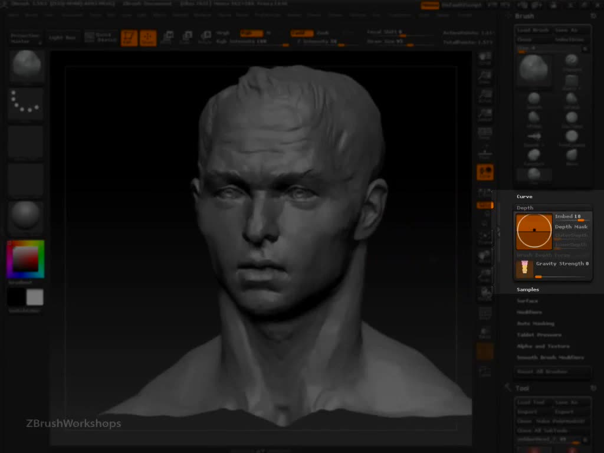Click the gravity direction arrow icon
The image size is (604, 453).
524,268
